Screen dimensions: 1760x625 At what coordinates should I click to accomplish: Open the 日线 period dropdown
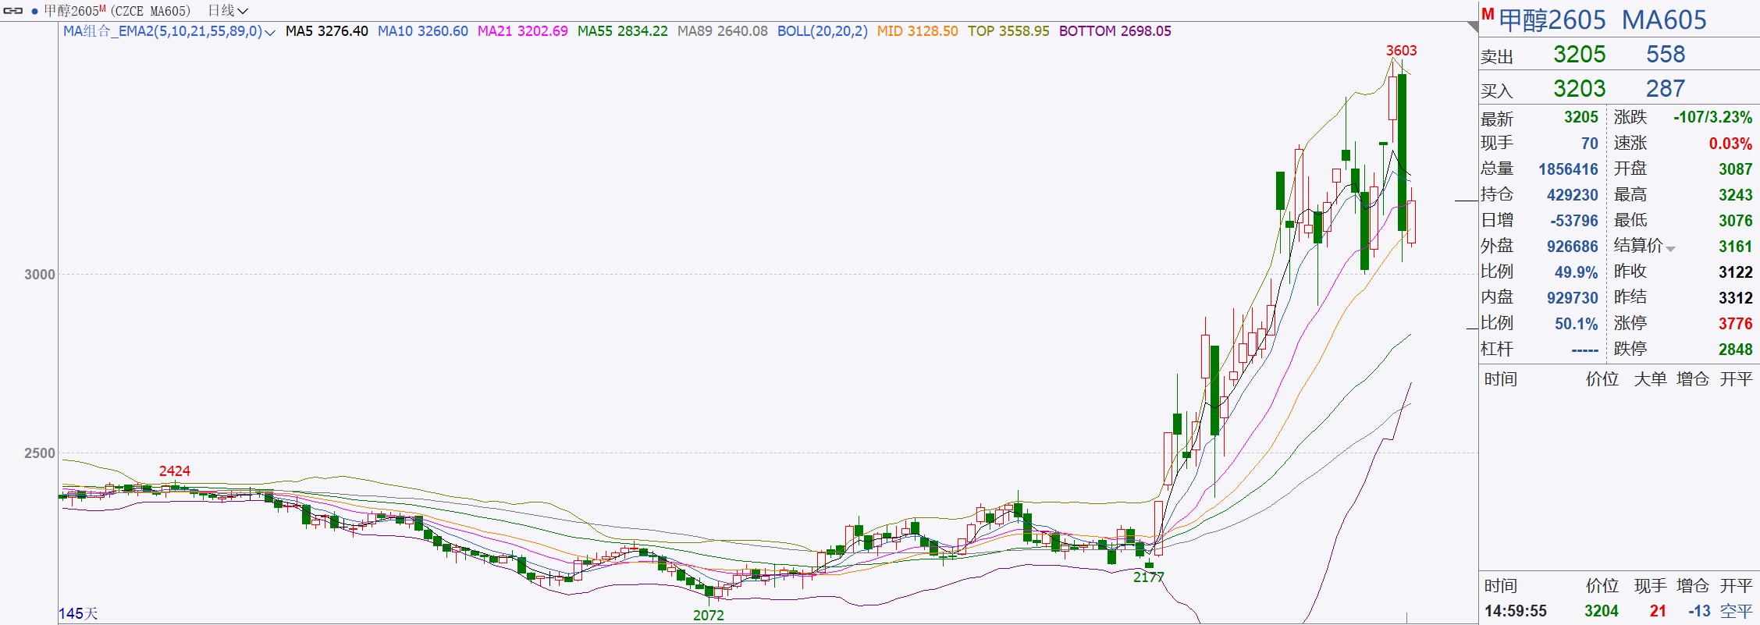click(228, 11)
